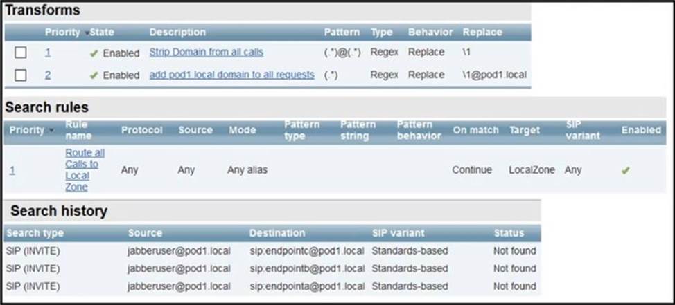
Task: Sort Search rules by Target column header
Action: click(525, 130)
